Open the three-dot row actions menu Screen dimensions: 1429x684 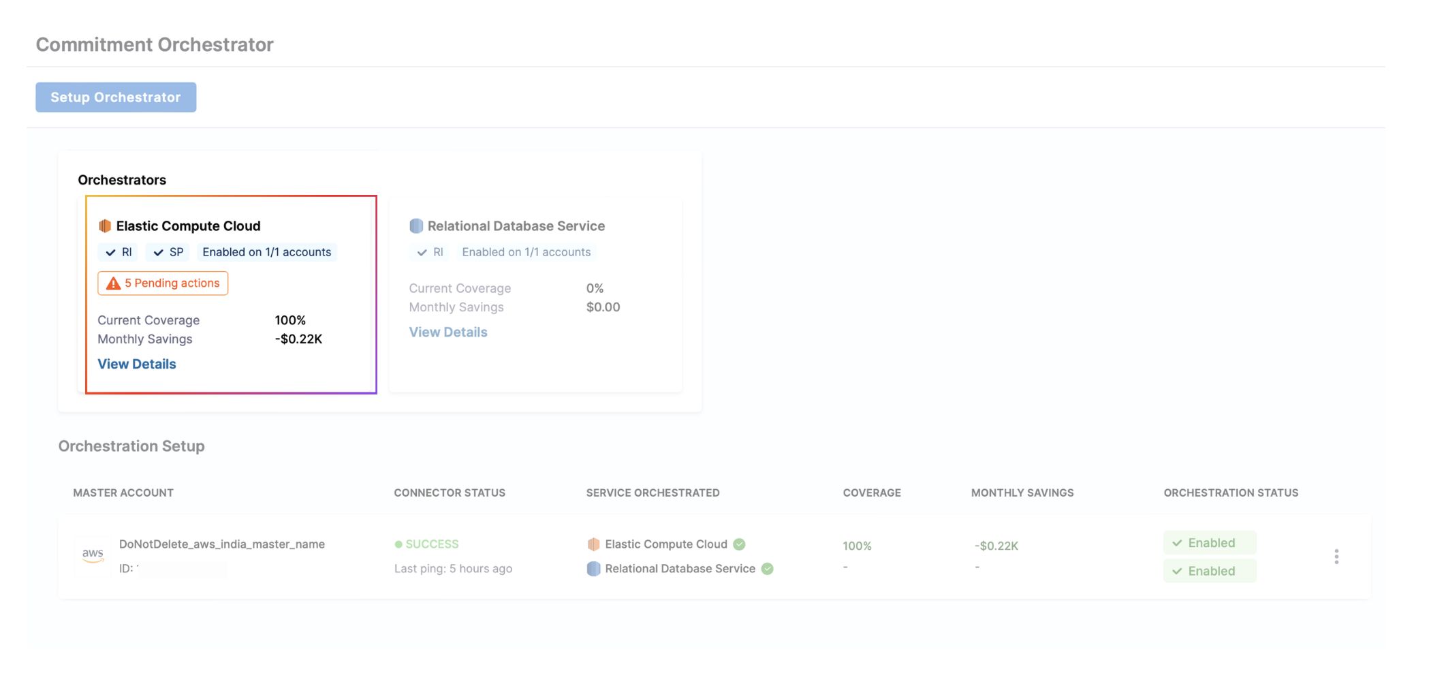(x=1336, y=557)
